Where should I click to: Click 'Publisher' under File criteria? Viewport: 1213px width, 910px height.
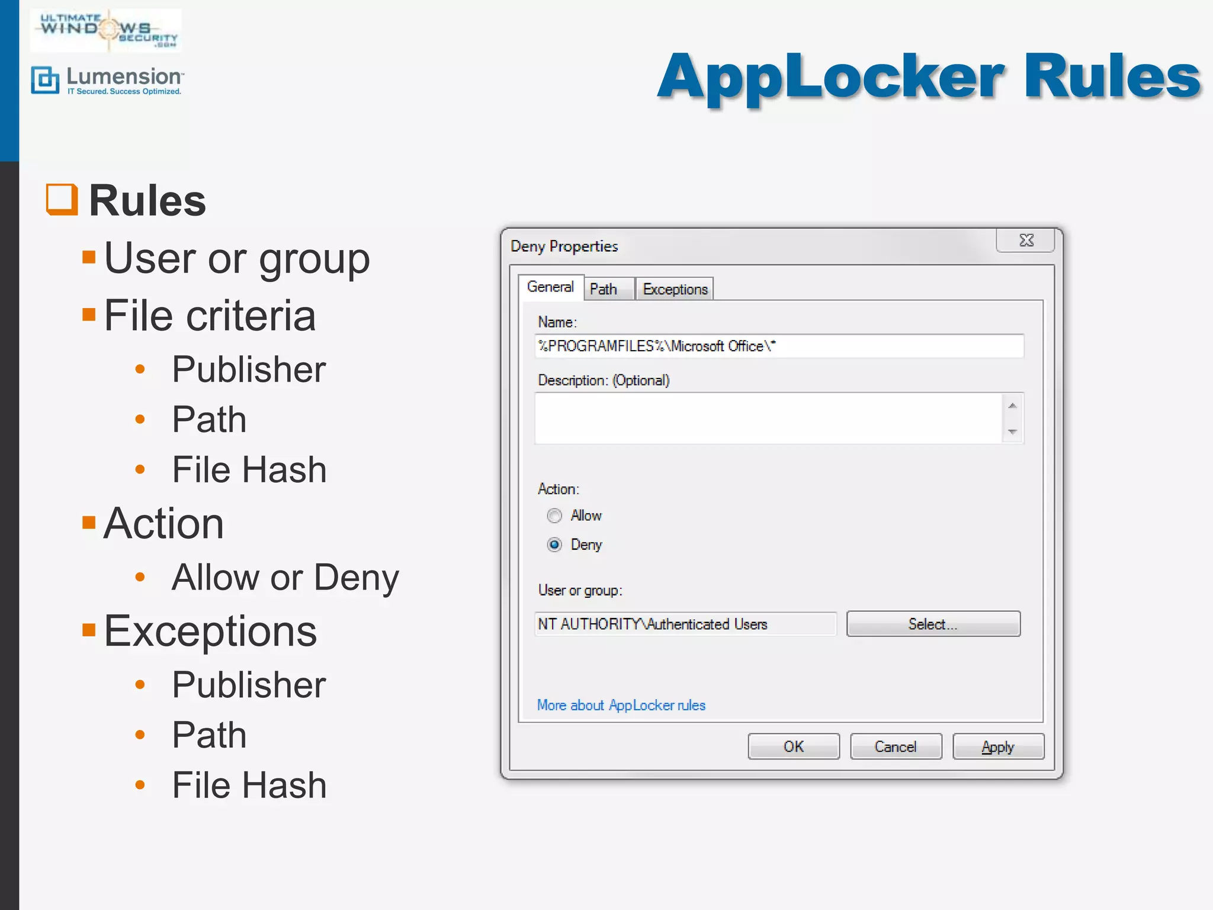coord(249,369)
